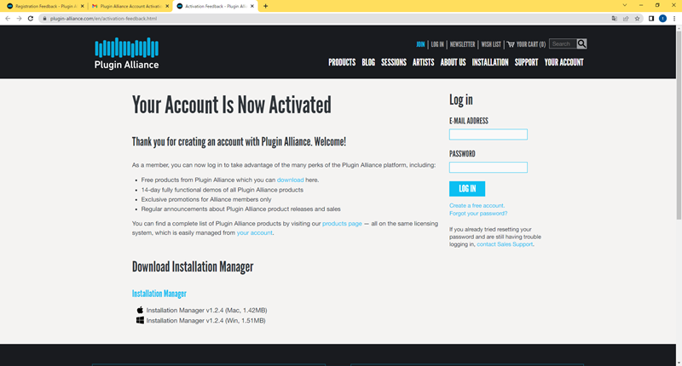
Task: Open the ABOUT US menu item
Action: click(x=453, y=62)
